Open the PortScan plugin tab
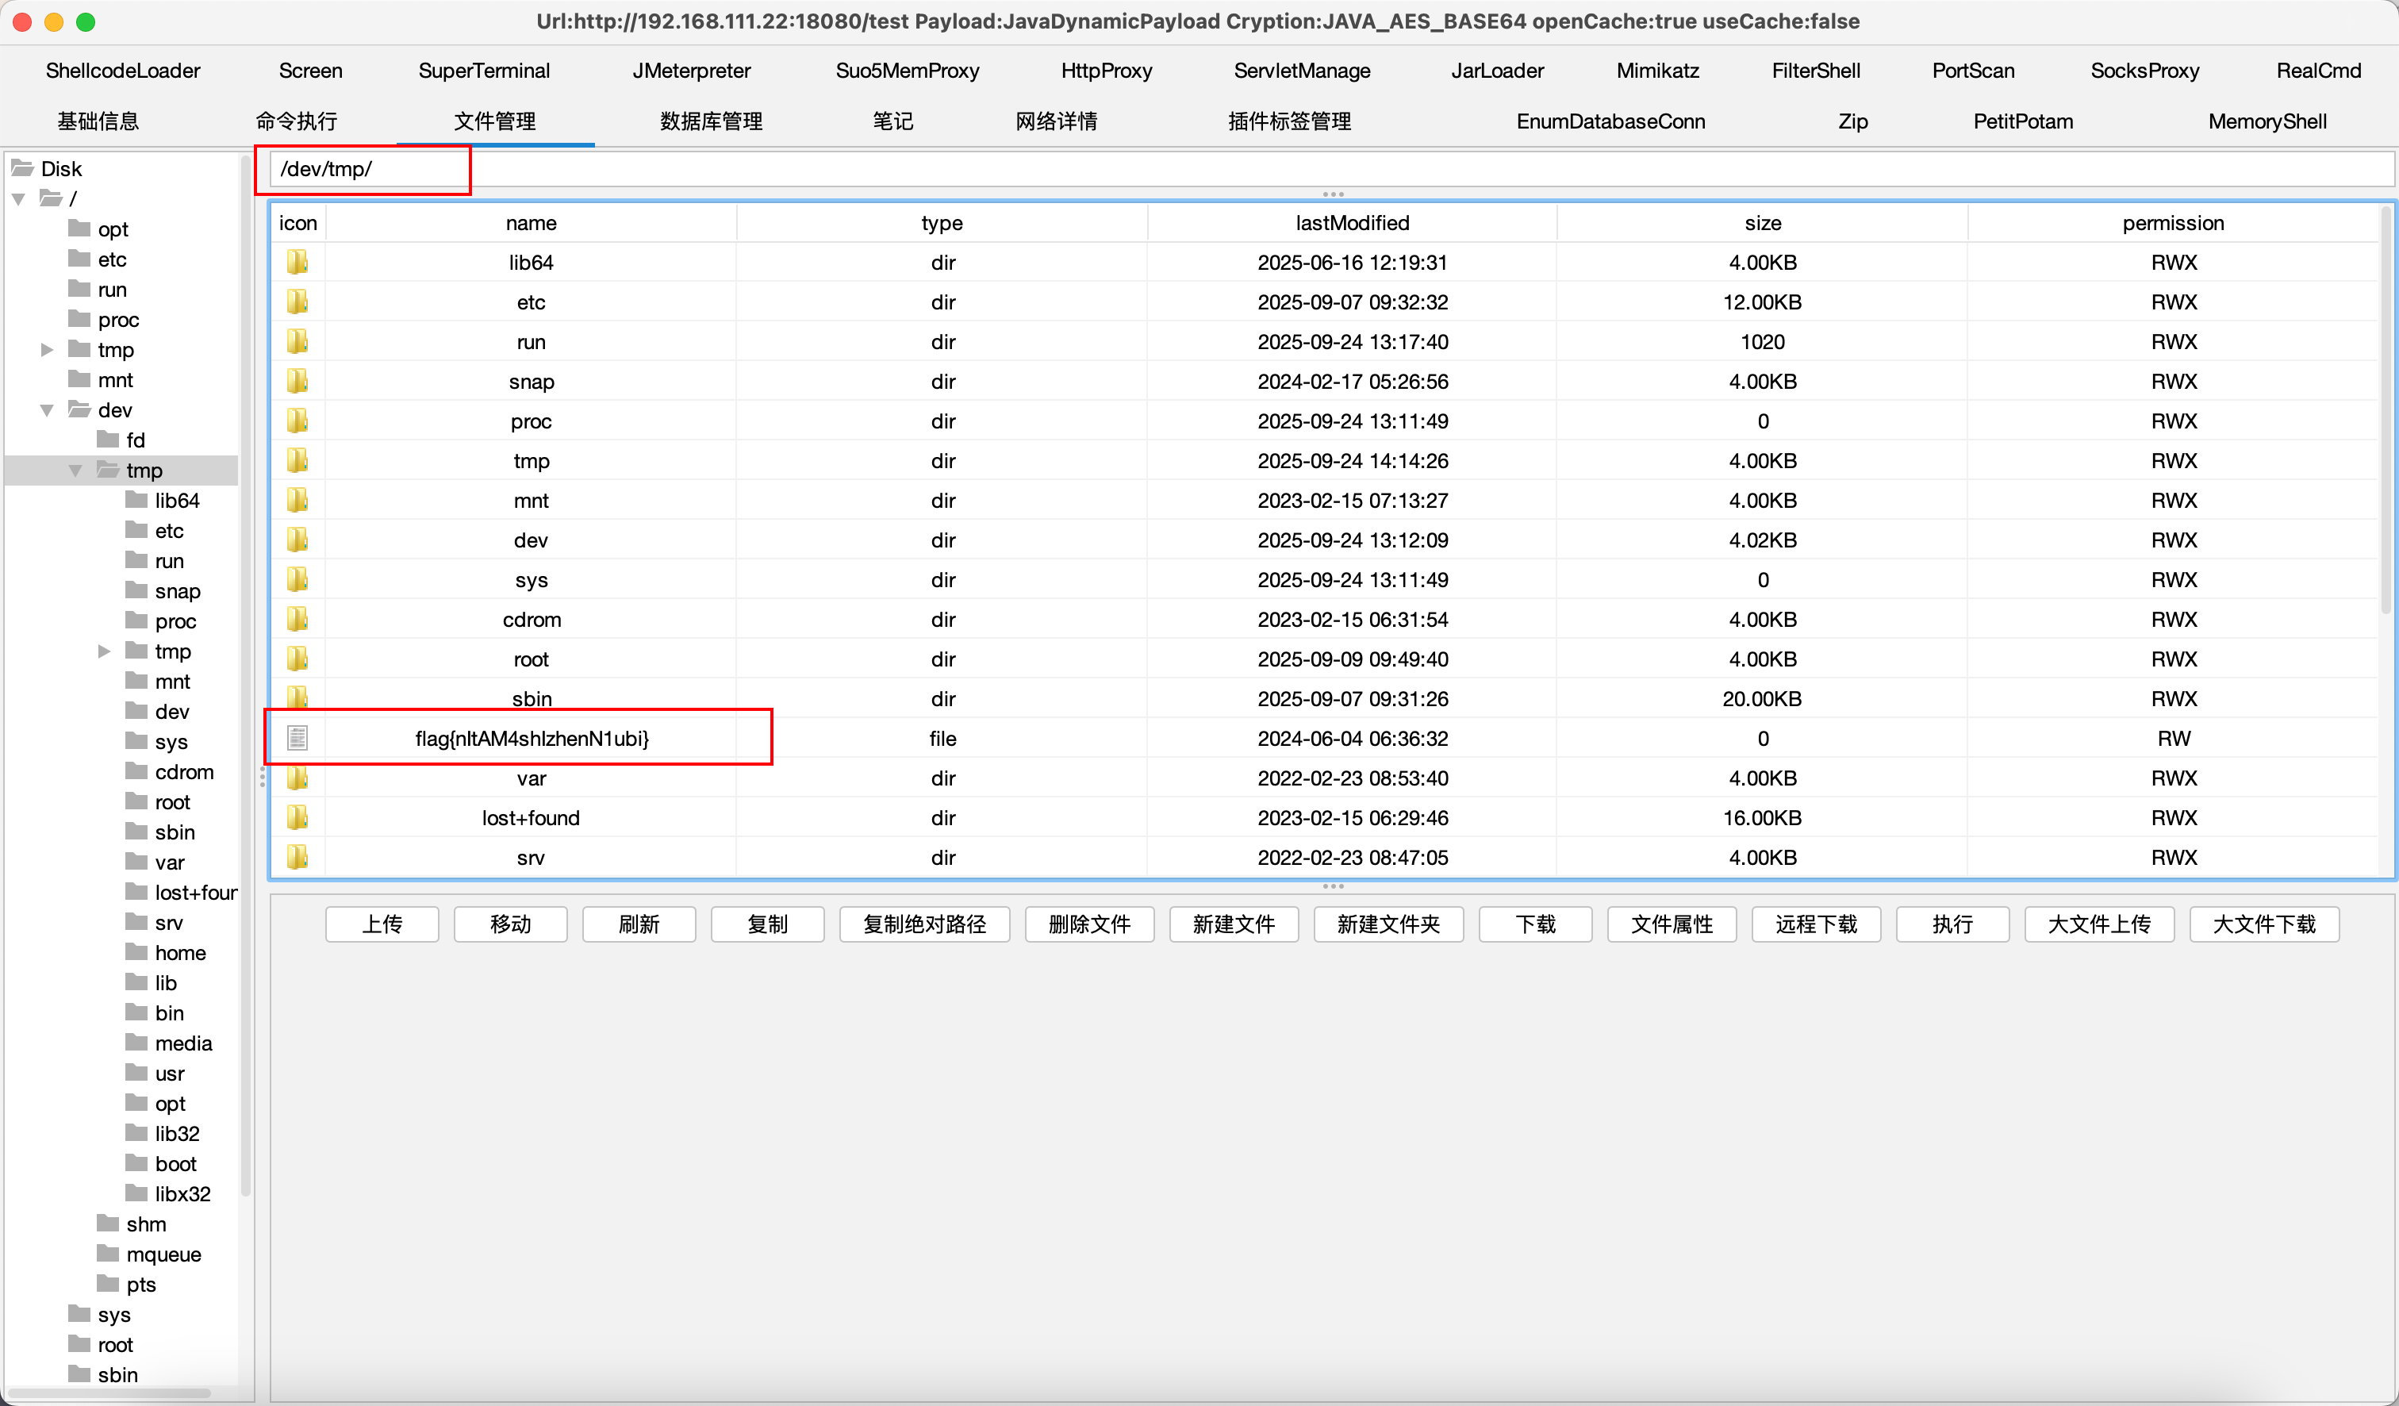 [1972, 71]
